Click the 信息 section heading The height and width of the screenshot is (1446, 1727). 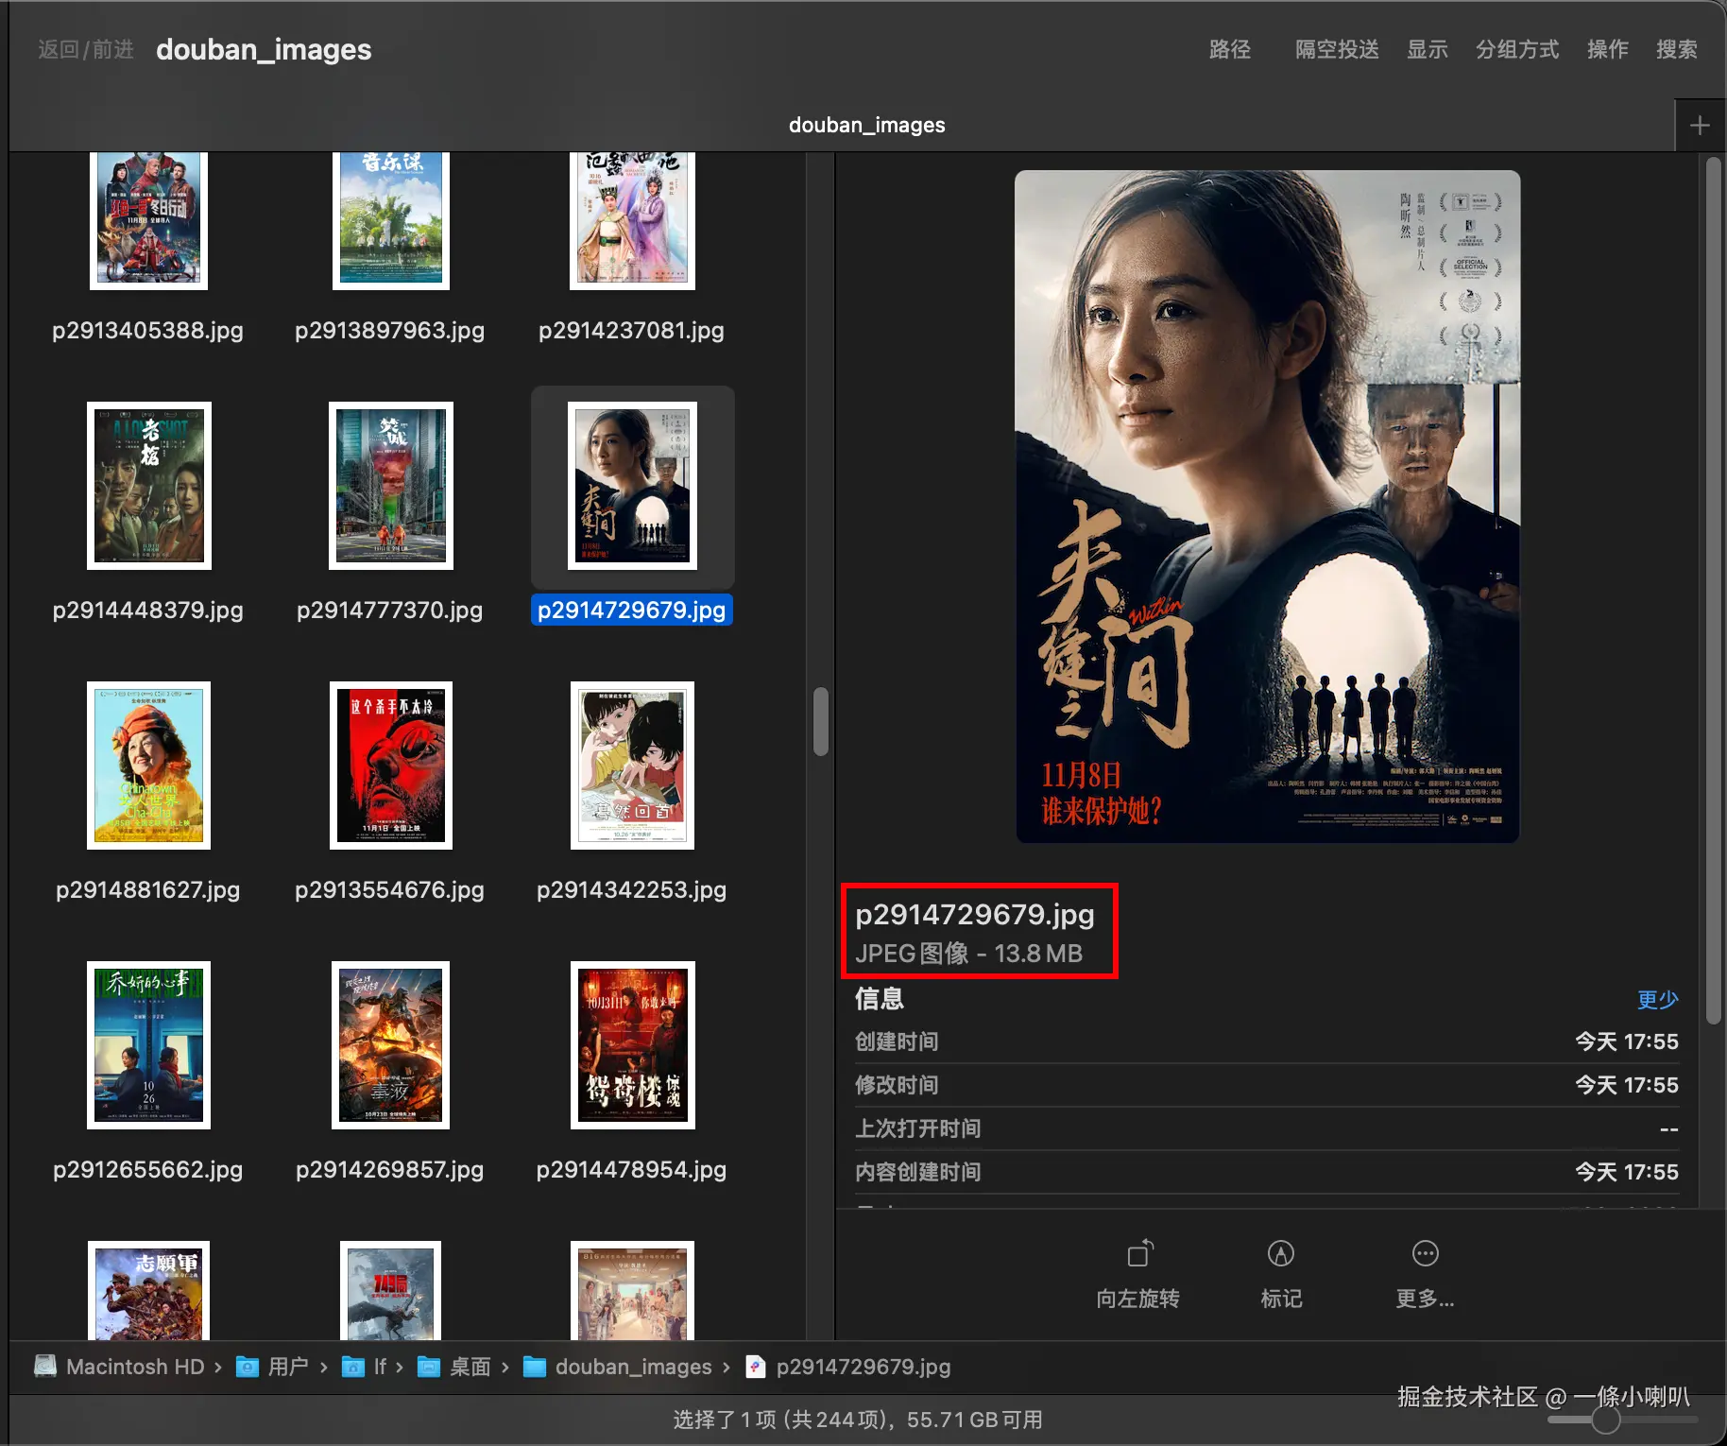[x=880, y=999]
